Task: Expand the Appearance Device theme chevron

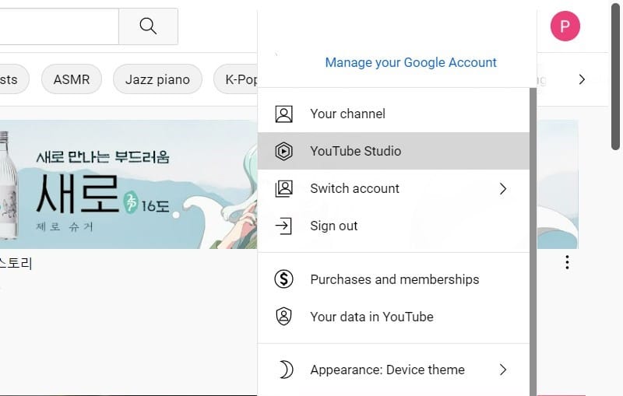Action: tap(503, 370)
